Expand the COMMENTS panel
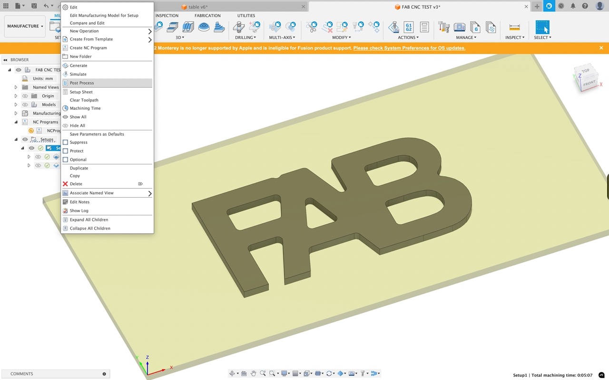609x380 pixels. click(104, 374)
